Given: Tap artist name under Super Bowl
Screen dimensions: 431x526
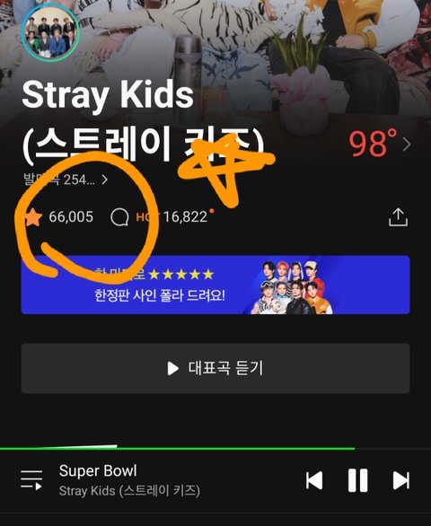Looking at the screenshot, I should (x=129, y=491).
